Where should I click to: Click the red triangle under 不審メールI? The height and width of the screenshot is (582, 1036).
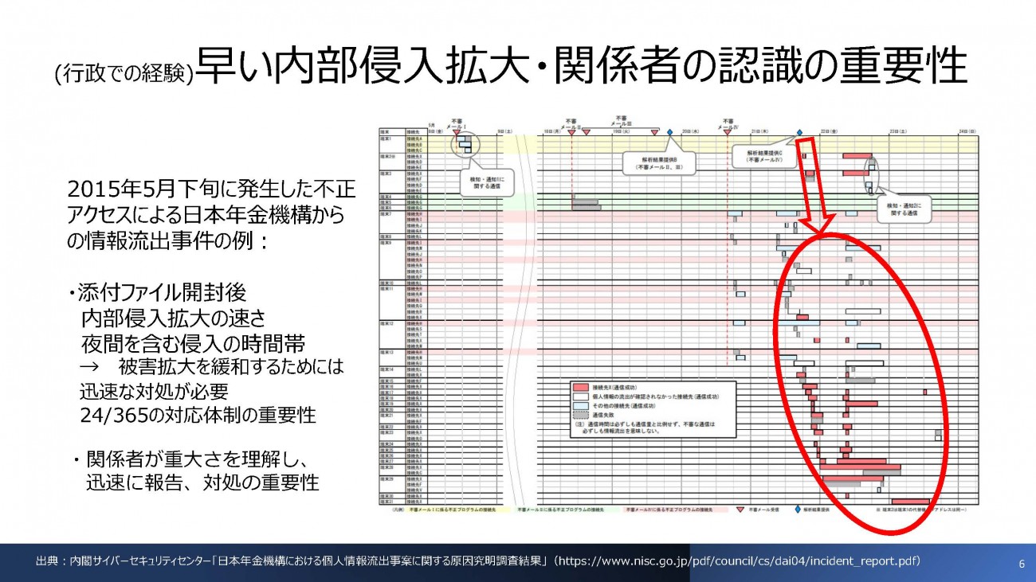(457, 133)
